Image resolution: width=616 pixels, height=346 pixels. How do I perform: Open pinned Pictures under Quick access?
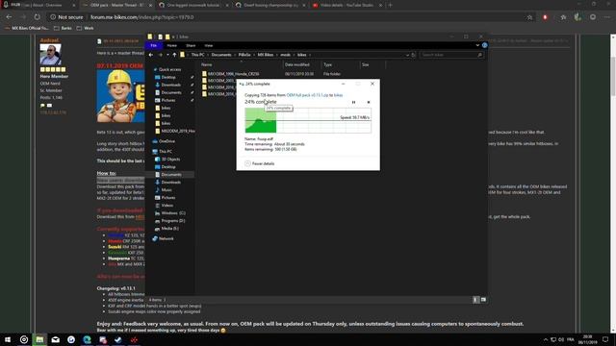click(168, 100)
